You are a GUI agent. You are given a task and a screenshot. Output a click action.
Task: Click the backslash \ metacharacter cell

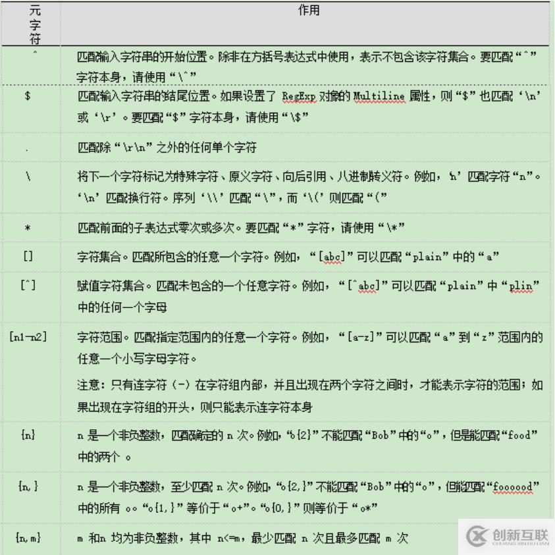pos(31,186)
